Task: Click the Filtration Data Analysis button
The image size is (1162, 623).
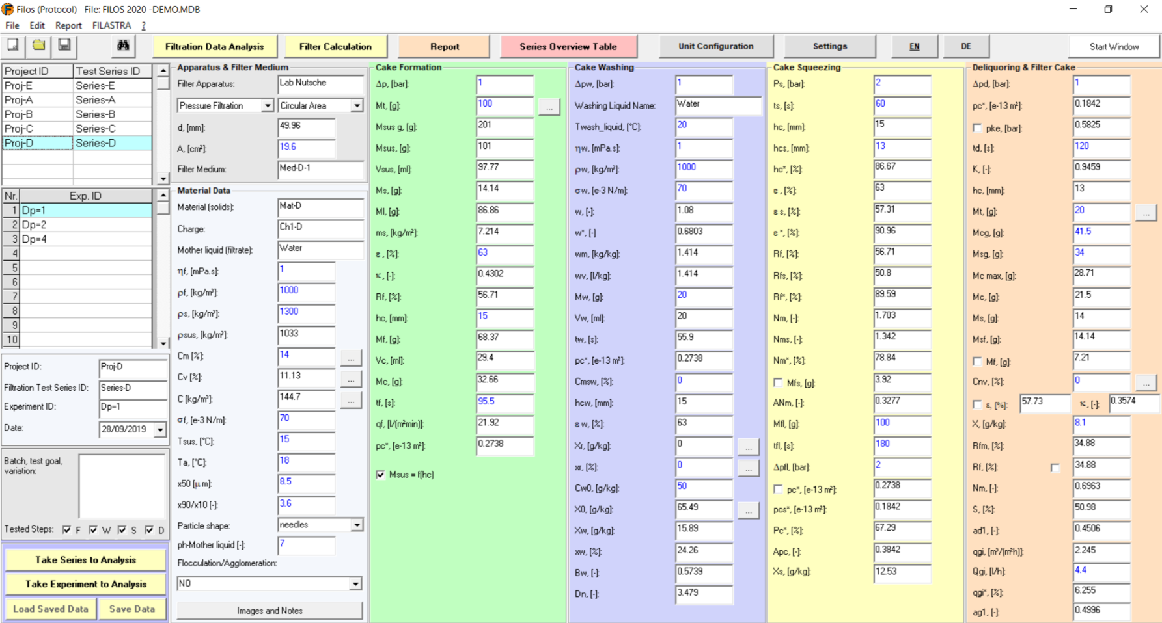Action: (215, 47)
